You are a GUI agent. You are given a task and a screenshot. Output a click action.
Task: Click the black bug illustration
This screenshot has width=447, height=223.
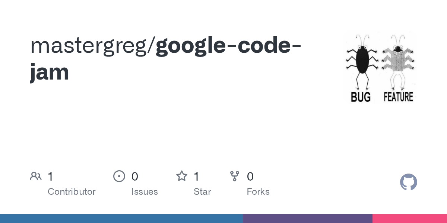click(x=361, y=61)
